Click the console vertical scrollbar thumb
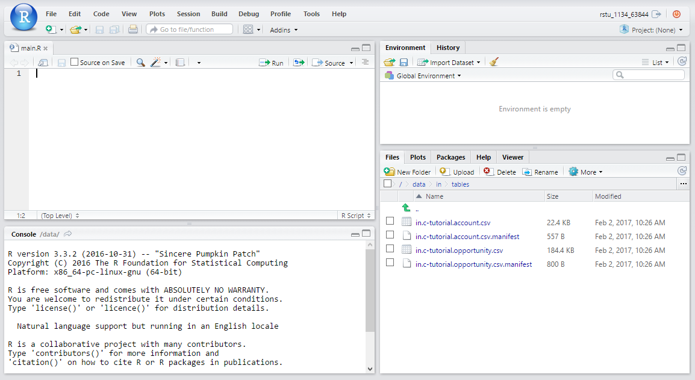The image size is (695, 380). (x=370, y=290)
